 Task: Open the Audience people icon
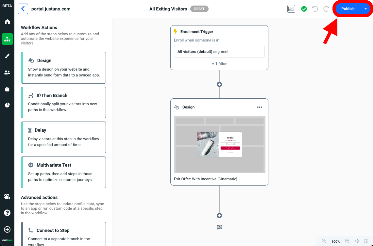pyautogui.click(x=7, y=73)
